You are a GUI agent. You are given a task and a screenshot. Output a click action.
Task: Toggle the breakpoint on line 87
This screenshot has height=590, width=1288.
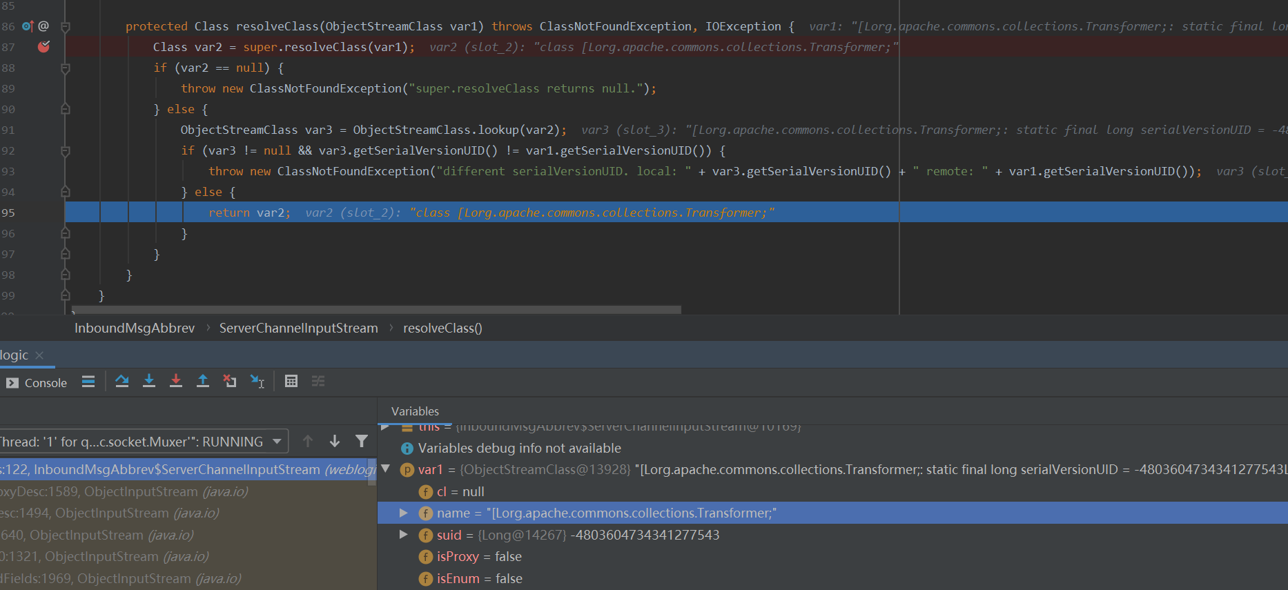[x=43, y=47]
